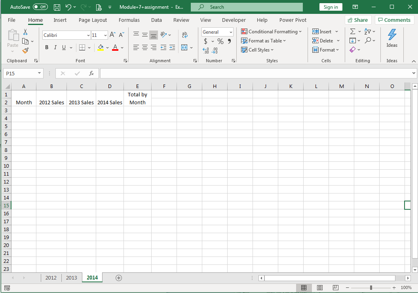Toggle Wrap Text in Alignment group

[x=185, y=35]
